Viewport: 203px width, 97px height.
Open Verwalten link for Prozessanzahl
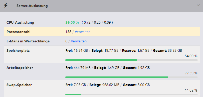83,32
